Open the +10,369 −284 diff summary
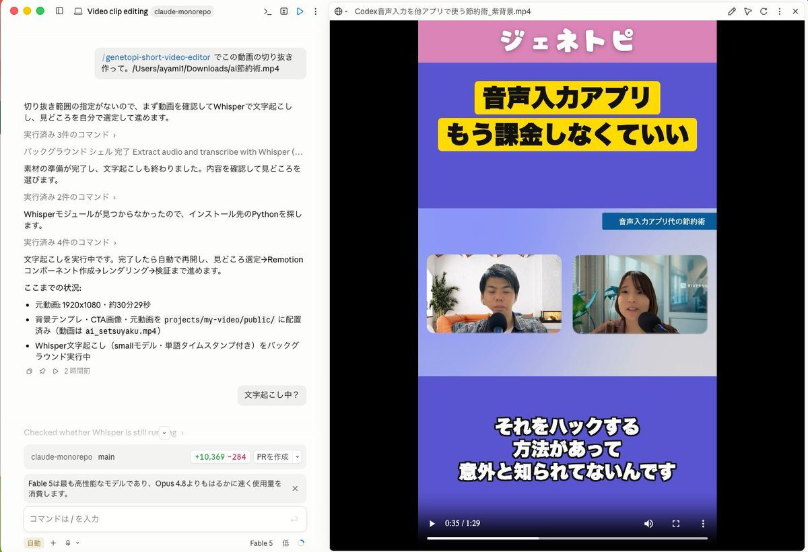This screenshot has height=552, width=808. click(220, 456)
